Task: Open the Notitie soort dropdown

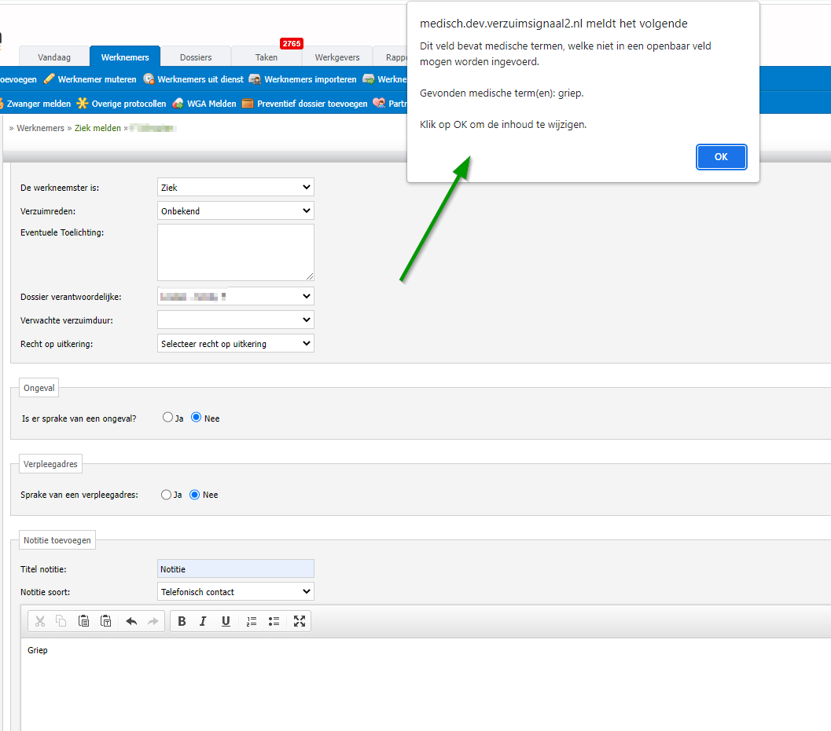Action: [235, 592]
